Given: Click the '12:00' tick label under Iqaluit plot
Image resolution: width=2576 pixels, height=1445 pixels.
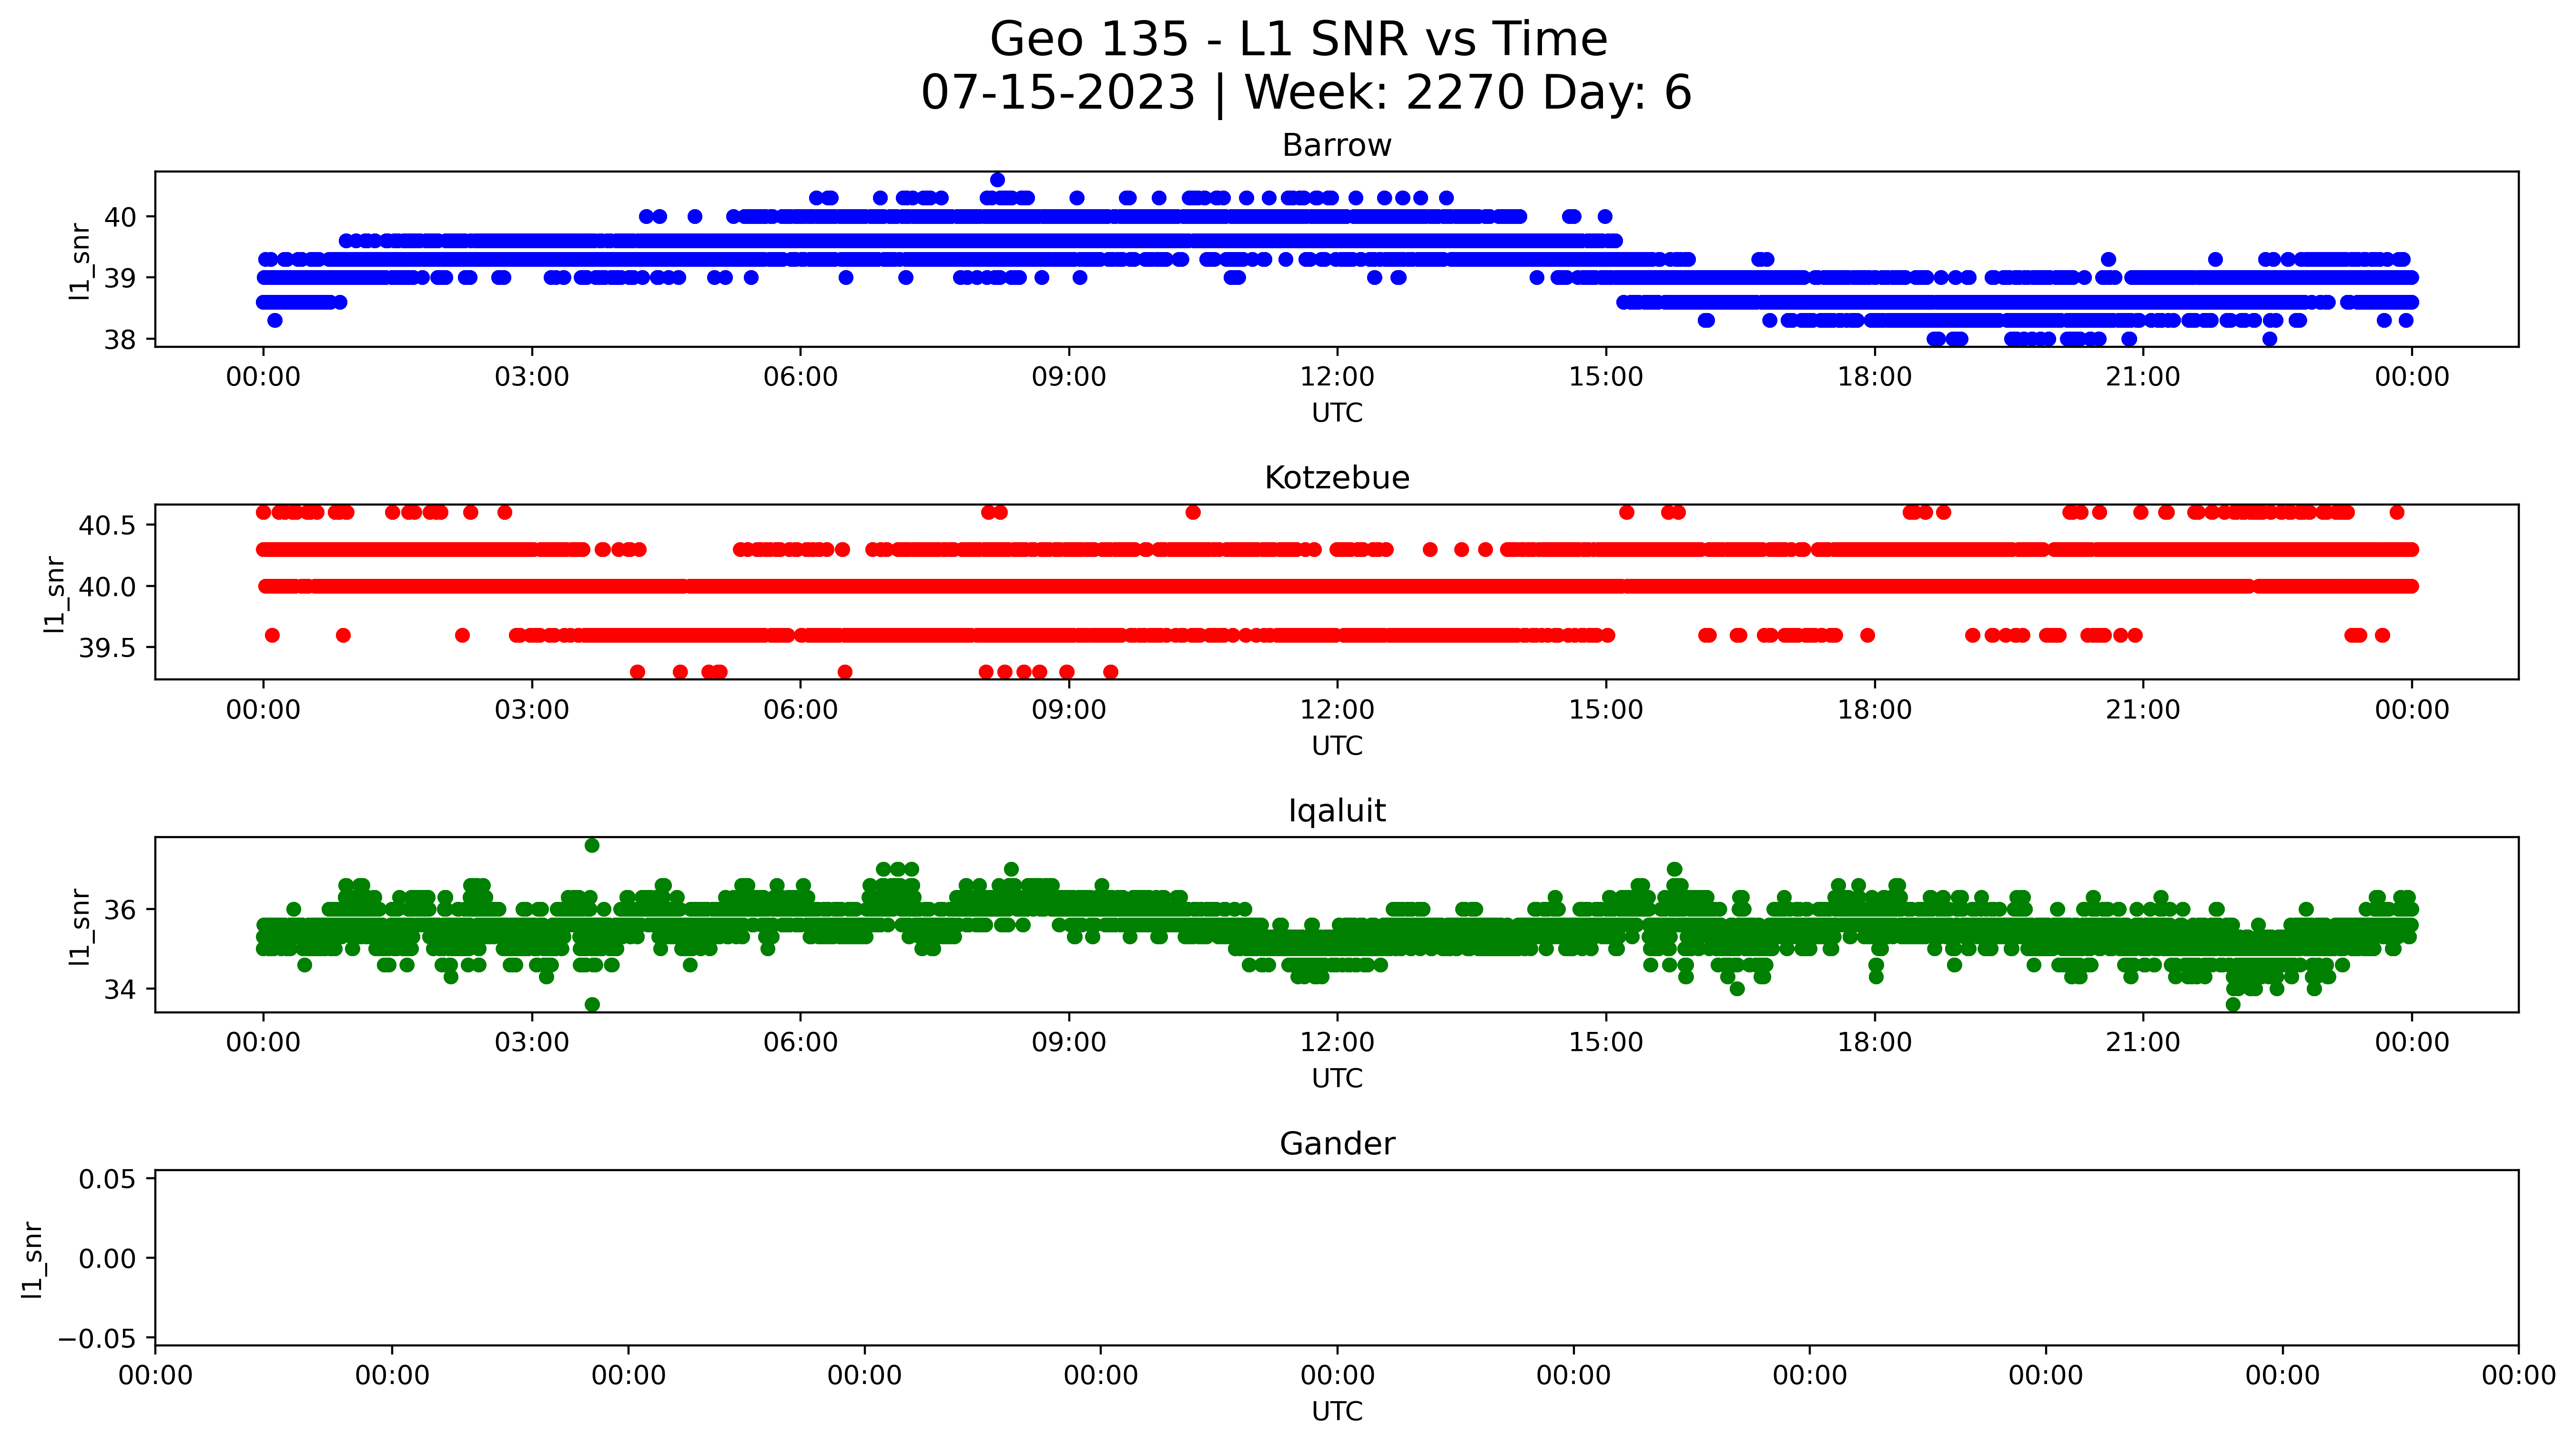Looking at the screenshot, I should click(x=1337, y=1043).
